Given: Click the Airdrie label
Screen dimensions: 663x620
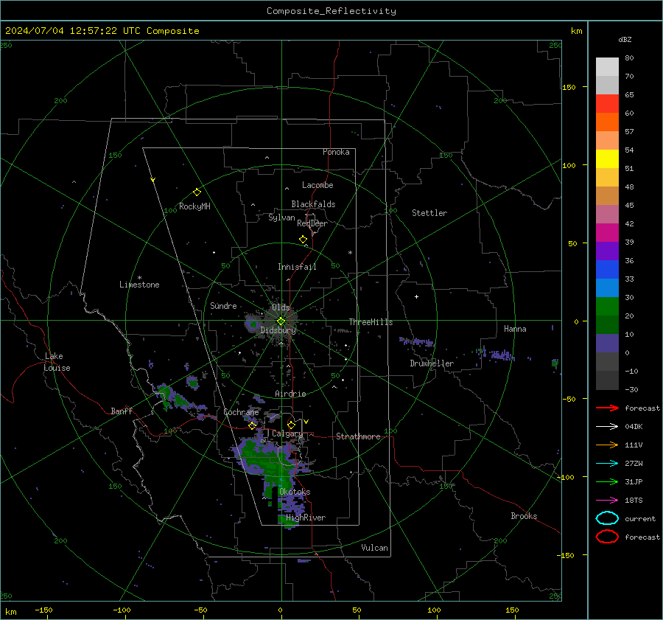Looking at the screenshot, I should [x=290, y=394].
